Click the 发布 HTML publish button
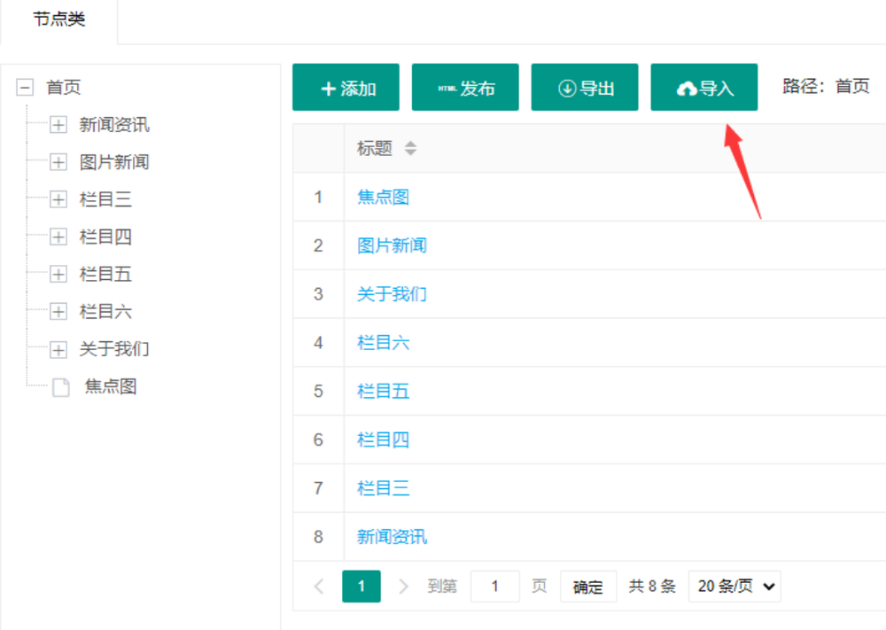This screenshot has width=886, height=630. point(465,88)
